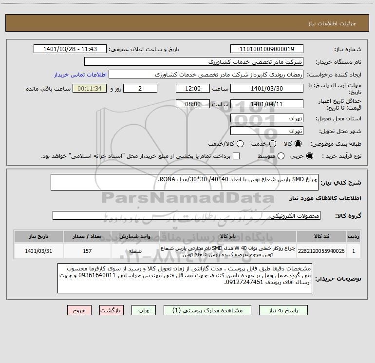Viewport: 375px width, 363px height.
Task: Click the quantity cell 157
Action: click(x=87, y=251)
